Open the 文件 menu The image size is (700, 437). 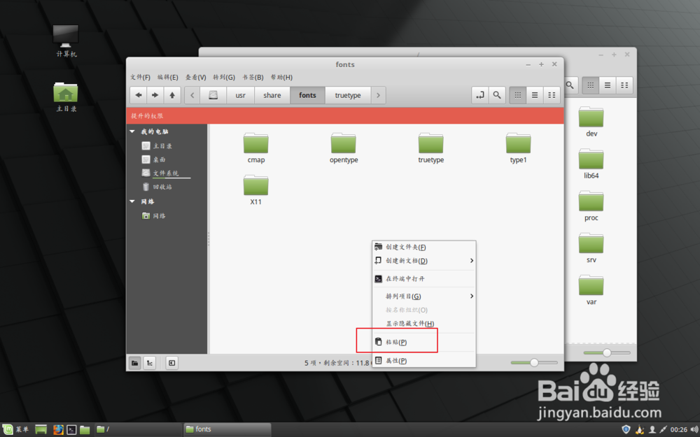click(x=139, y=77)
